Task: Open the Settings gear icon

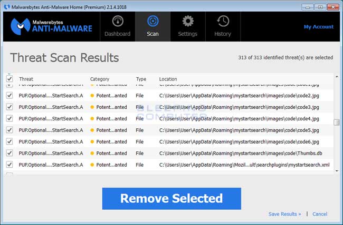Action: tap(188, 21)
